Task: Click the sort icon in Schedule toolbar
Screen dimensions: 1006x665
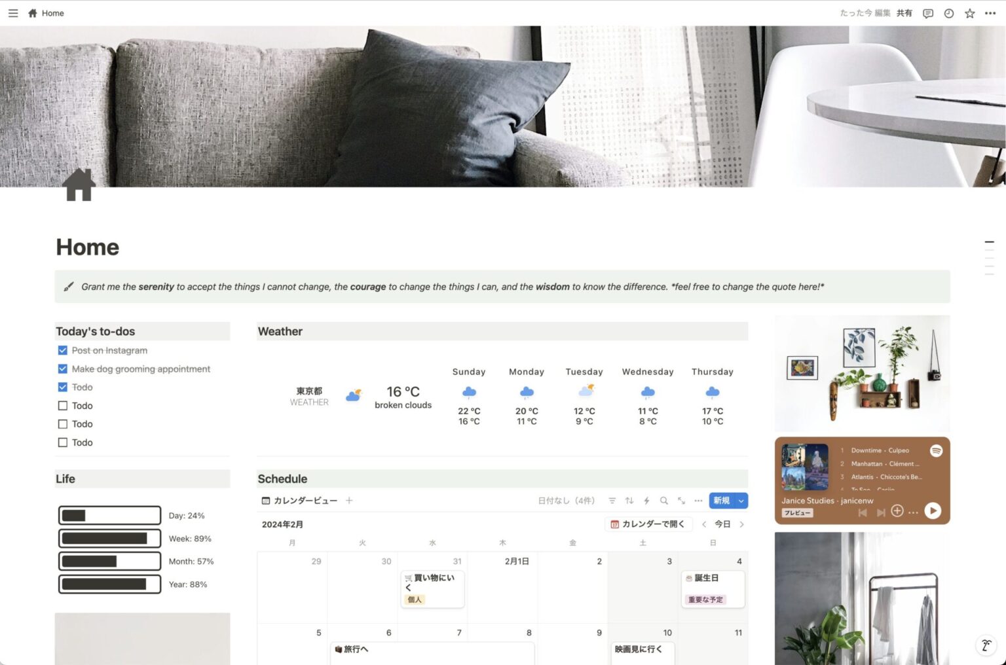Action: point(629,501)
